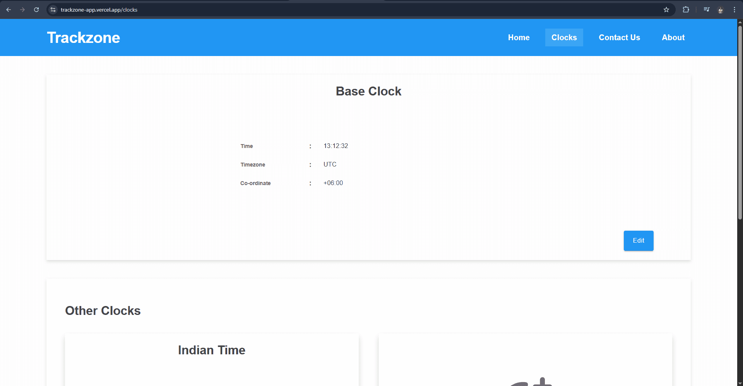This screenshot has width=743, height=386.
Task: Open the media controls icon
Action: click(x=707, y=10)
